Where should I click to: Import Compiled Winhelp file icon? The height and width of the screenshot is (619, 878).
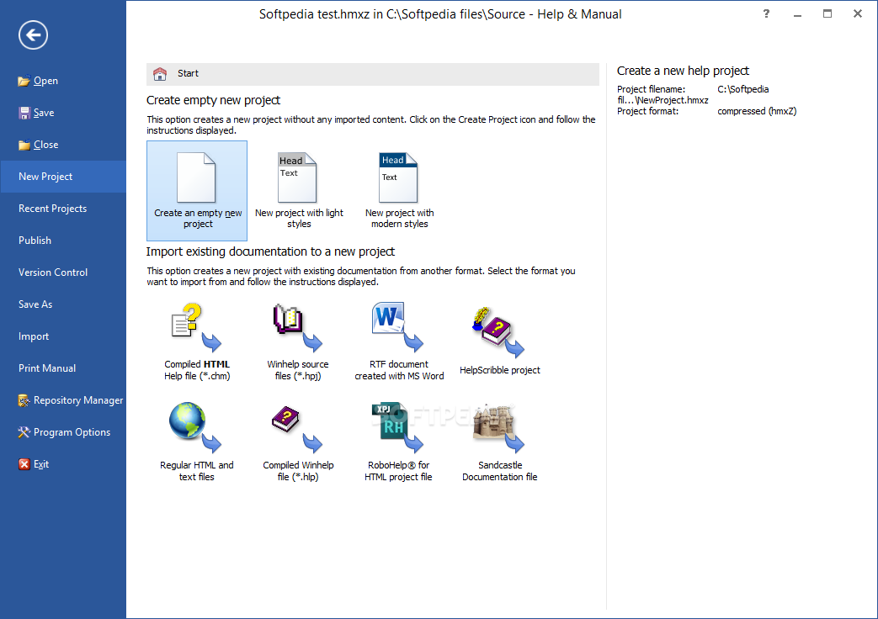coord(297,429)
